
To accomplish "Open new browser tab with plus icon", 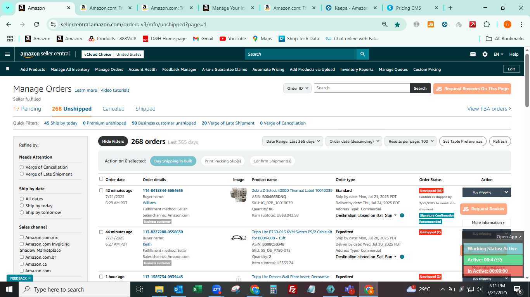I will coord(450,8).
